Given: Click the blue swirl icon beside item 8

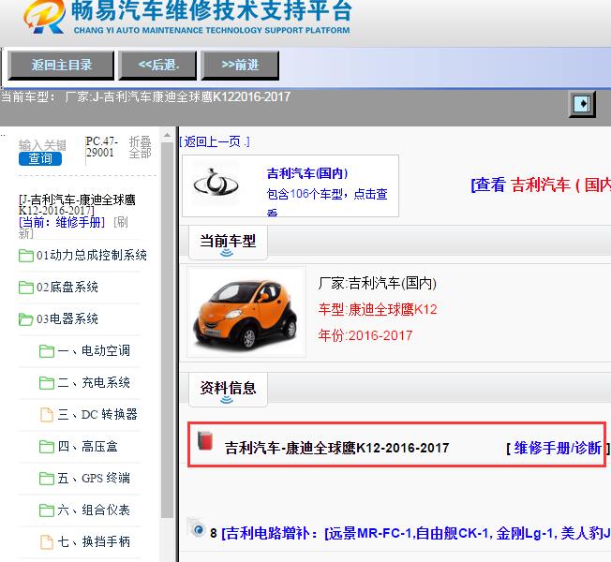Looking at the screenshot, I should (197, 528).
